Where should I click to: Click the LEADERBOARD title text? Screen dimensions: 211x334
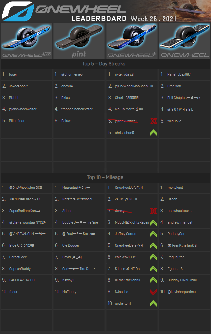[x=99, y=18]
